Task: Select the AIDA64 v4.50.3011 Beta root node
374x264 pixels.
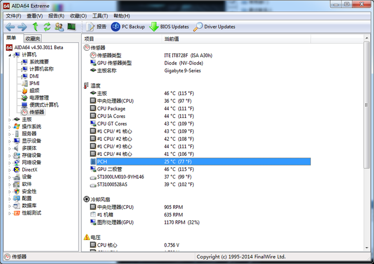Action: click(35, 47)
